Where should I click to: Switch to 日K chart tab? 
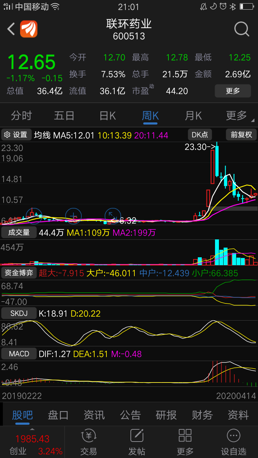[107, 116]
